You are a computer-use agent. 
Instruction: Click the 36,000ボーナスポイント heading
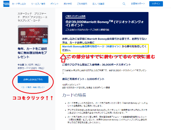click(x=96, y=65)
